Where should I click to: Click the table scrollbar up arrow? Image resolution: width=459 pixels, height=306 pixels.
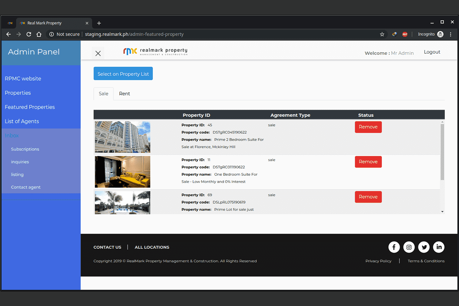[442, 122]
